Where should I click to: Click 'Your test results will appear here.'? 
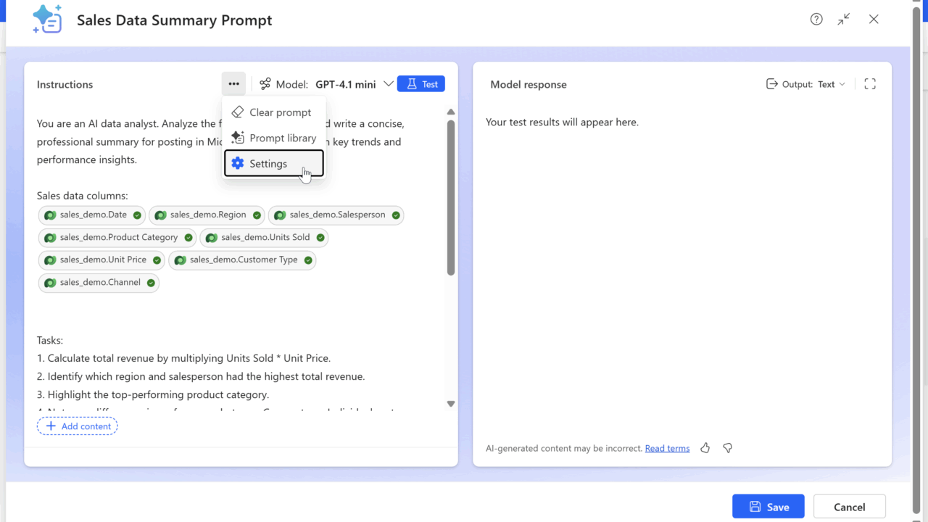coord(563,122)
